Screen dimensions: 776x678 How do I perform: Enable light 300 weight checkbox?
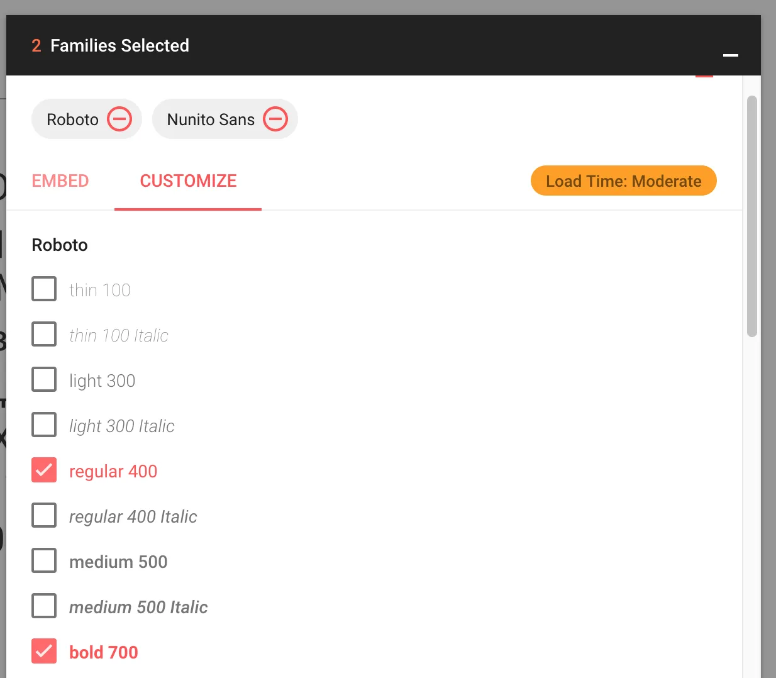point(44,379)
